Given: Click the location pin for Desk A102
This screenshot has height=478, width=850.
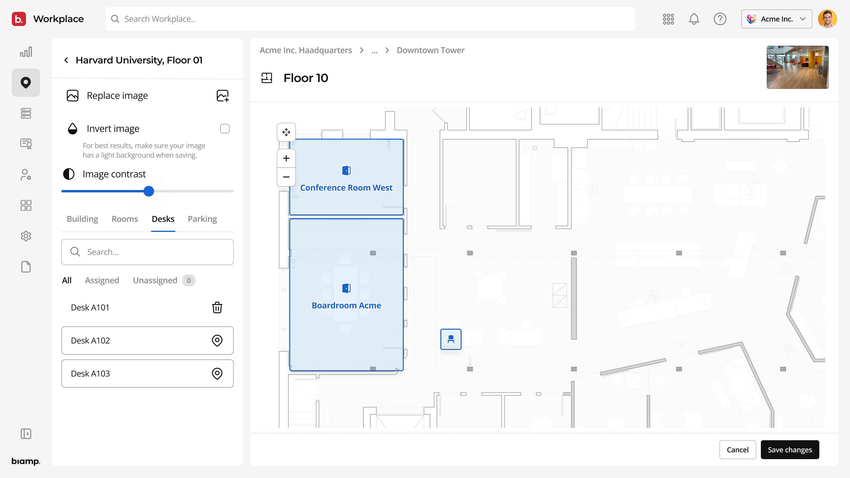Looking at the screenshot, I should [217, 341].
